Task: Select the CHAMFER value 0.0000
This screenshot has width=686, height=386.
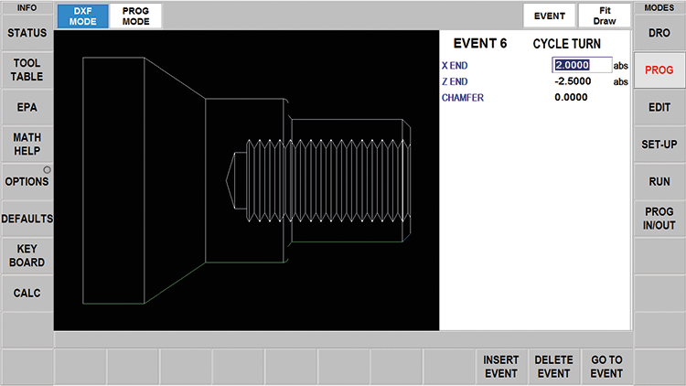Action: pyautogui.click(x=571, y=97)
